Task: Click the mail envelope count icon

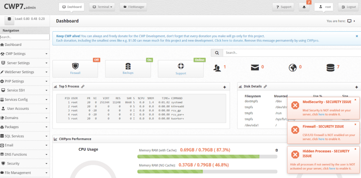Action: pos(255,67)
